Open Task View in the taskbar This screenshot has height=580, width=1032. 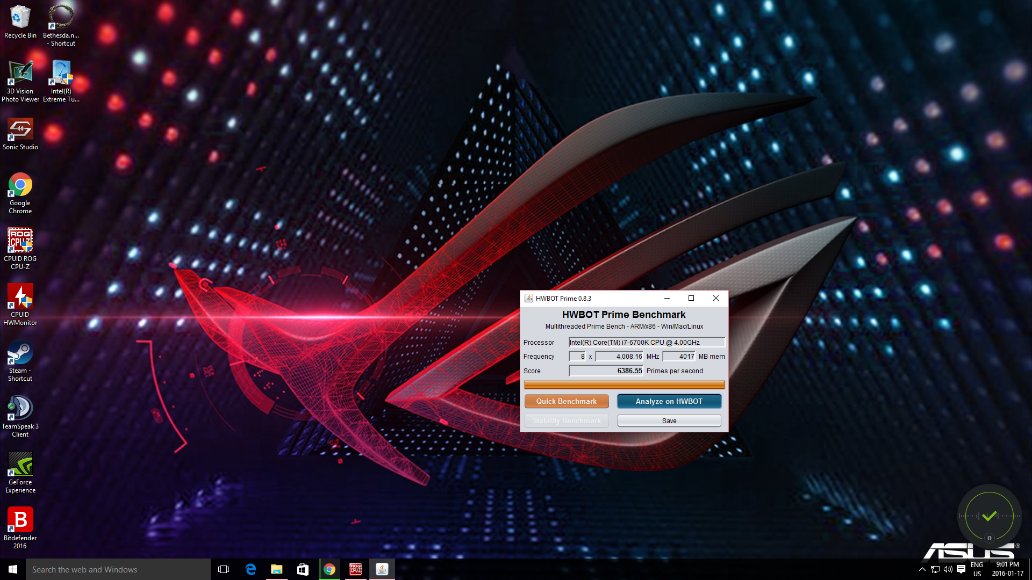pyautogui.click(x=224, y=569)
